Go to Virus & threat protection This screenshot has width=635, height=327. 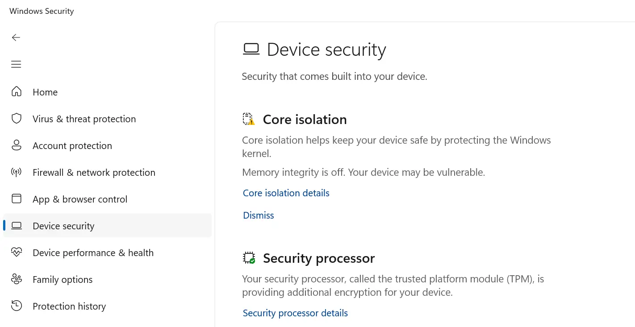pyautogui.click(x=84, y=119)
